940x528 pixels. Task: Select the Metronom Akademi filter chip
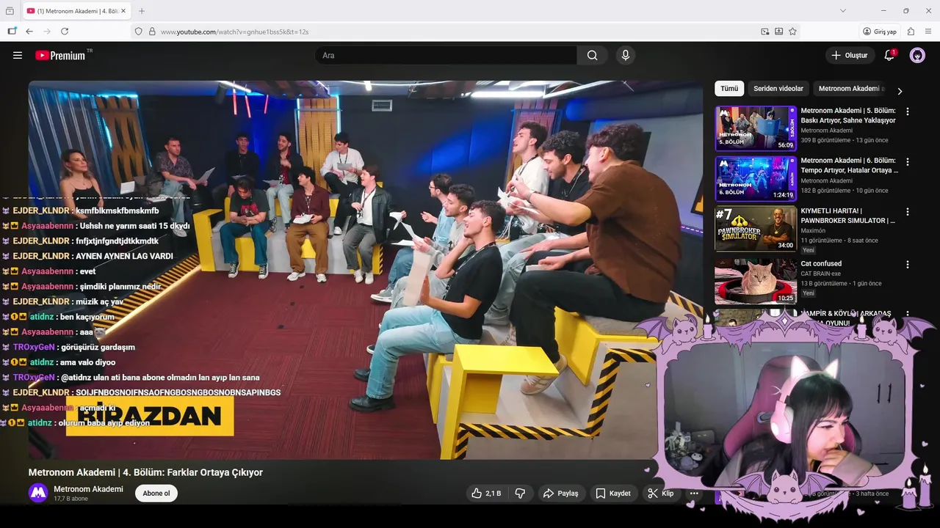coord(849,89)
